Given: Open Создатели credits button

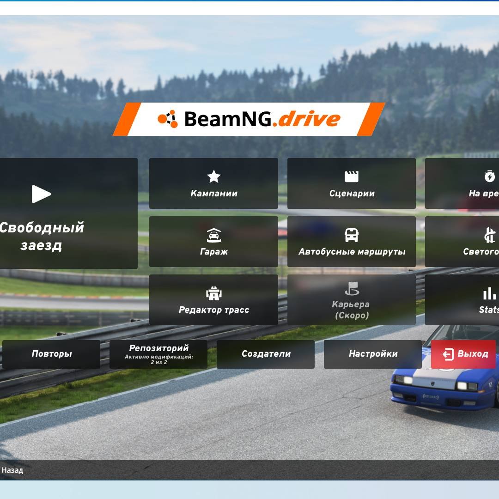Looking at the screenshot, I should point(266,354).
